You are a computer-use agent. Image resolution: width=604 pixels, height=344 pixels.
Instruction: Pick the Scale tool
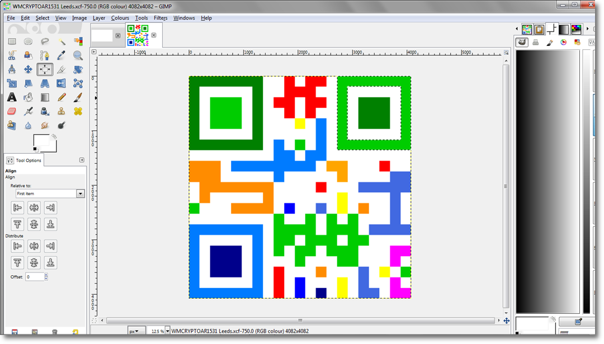click(x=12, y=83)
